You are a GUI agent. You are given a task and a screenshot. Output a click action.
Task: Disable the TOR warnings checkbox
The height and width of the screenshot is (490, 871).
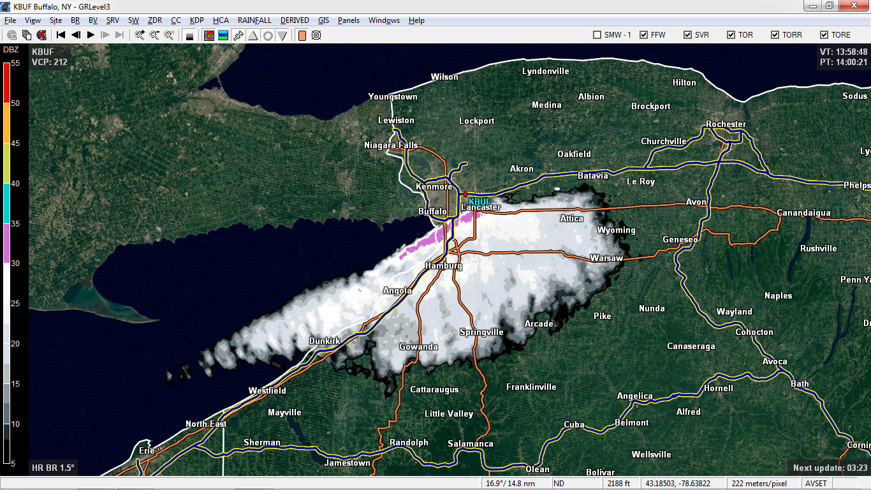point(731,35)
